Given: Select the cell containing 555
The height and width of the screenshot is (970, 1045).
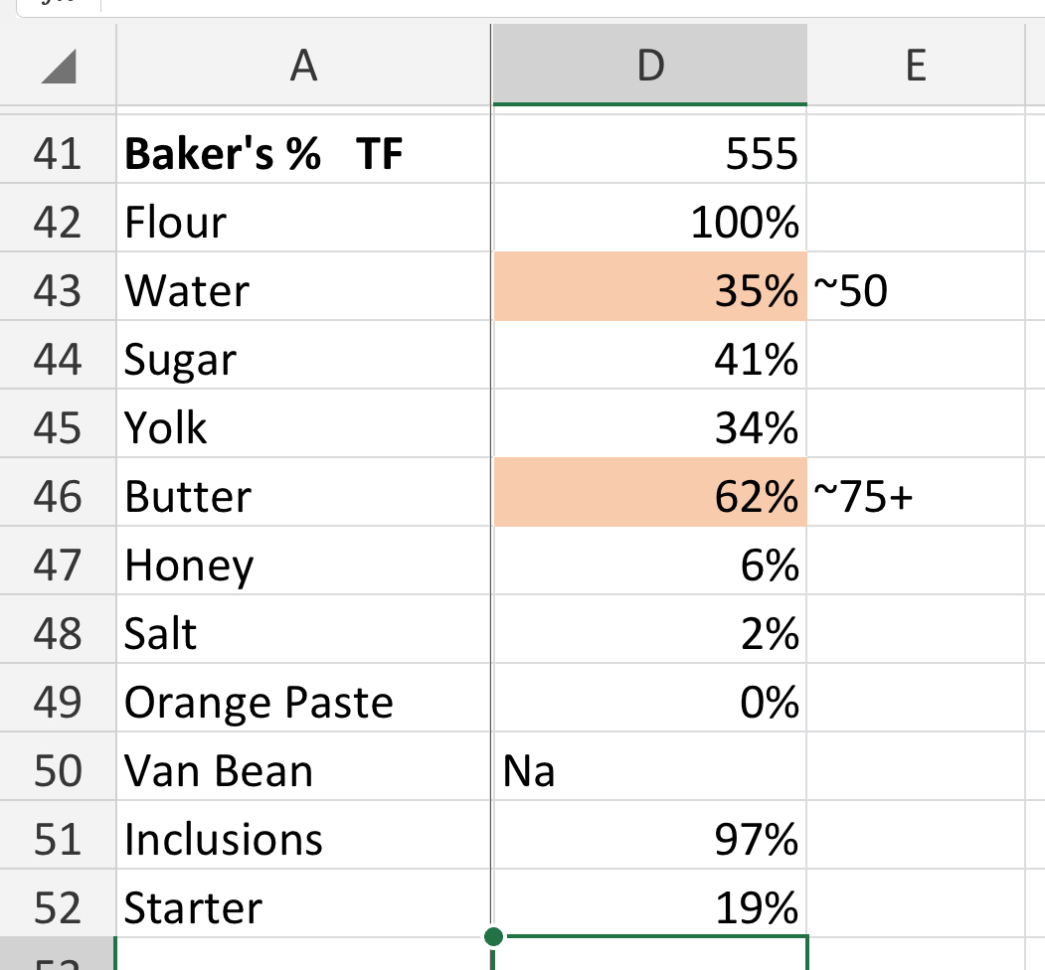Looking at the screenshot, I should point(650,153).
